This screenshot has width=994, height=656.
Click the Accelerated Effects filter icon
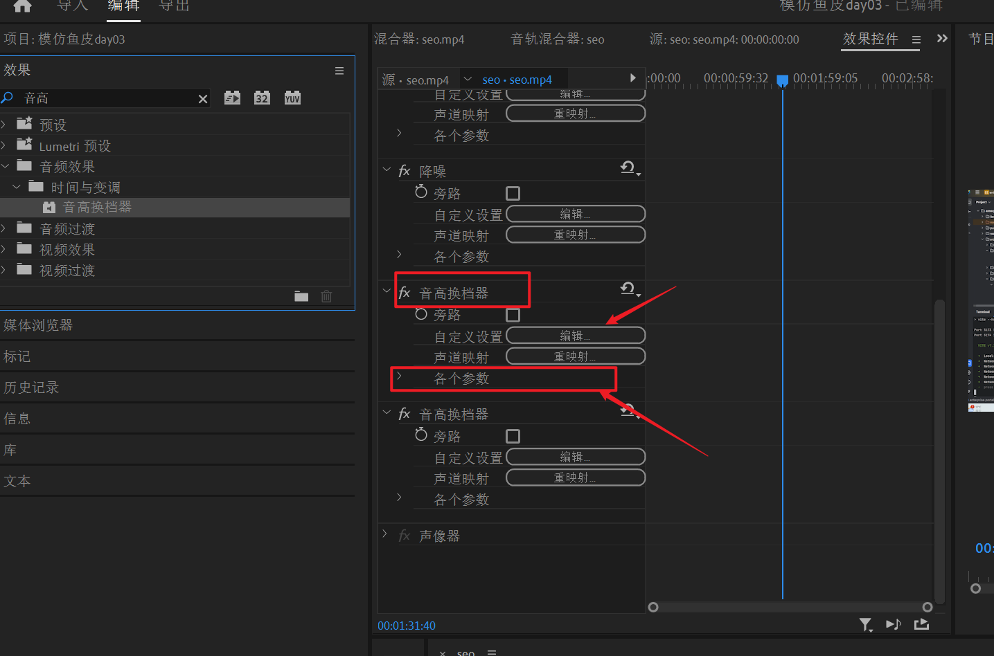pos(232,98)
